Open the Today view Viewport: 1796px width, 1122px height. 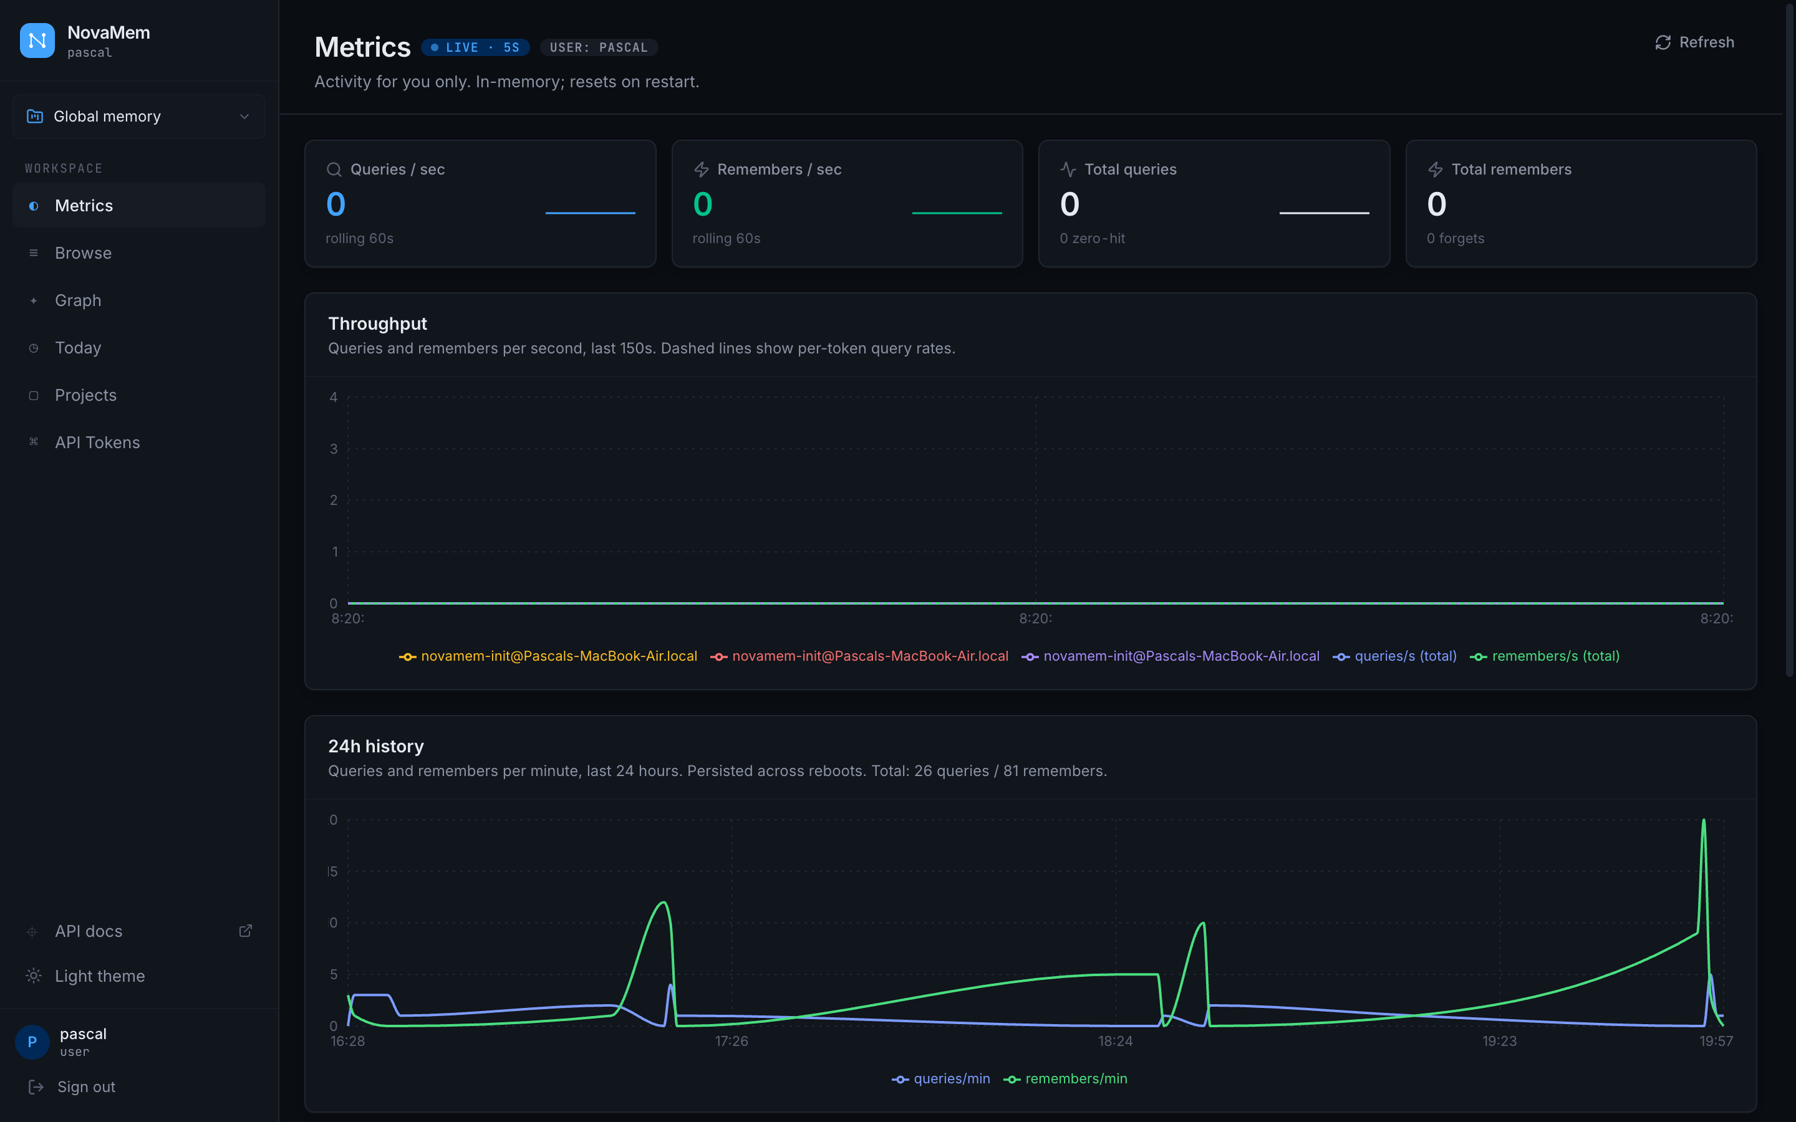tap(139, 348)
